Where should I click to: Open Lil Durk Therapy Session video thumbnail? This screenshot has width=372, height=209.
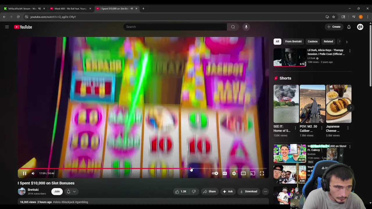coord(290,57)
